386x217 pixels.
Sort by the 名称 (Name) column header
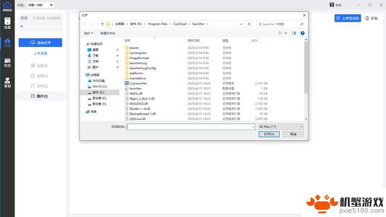pyautogui.click(x=127, y=40)
